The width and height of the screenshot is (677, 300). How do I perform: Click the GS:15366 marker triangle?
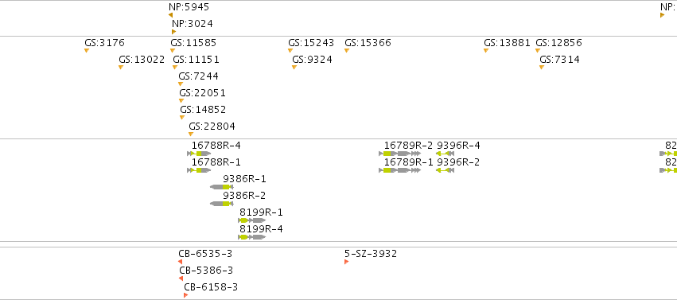coord(347,50)
